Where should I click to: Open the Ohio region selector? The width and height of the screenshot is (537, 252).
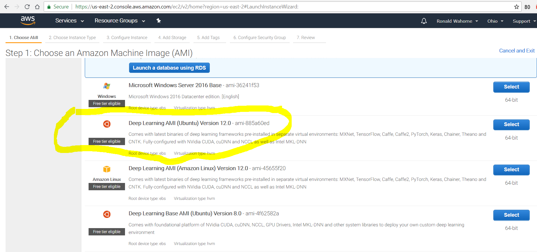pos(495,21)
